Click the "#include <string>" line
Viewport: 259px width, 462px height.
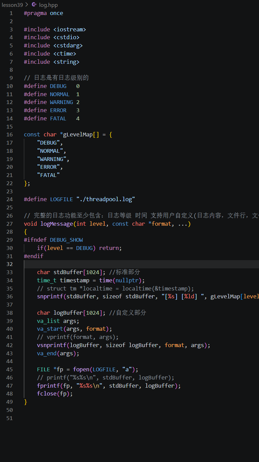coord(52,62)
